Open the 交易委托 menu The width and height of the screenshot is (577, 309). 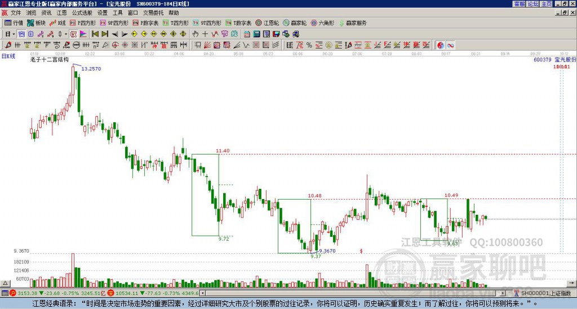pyautogui.click(x=153, y=13)
